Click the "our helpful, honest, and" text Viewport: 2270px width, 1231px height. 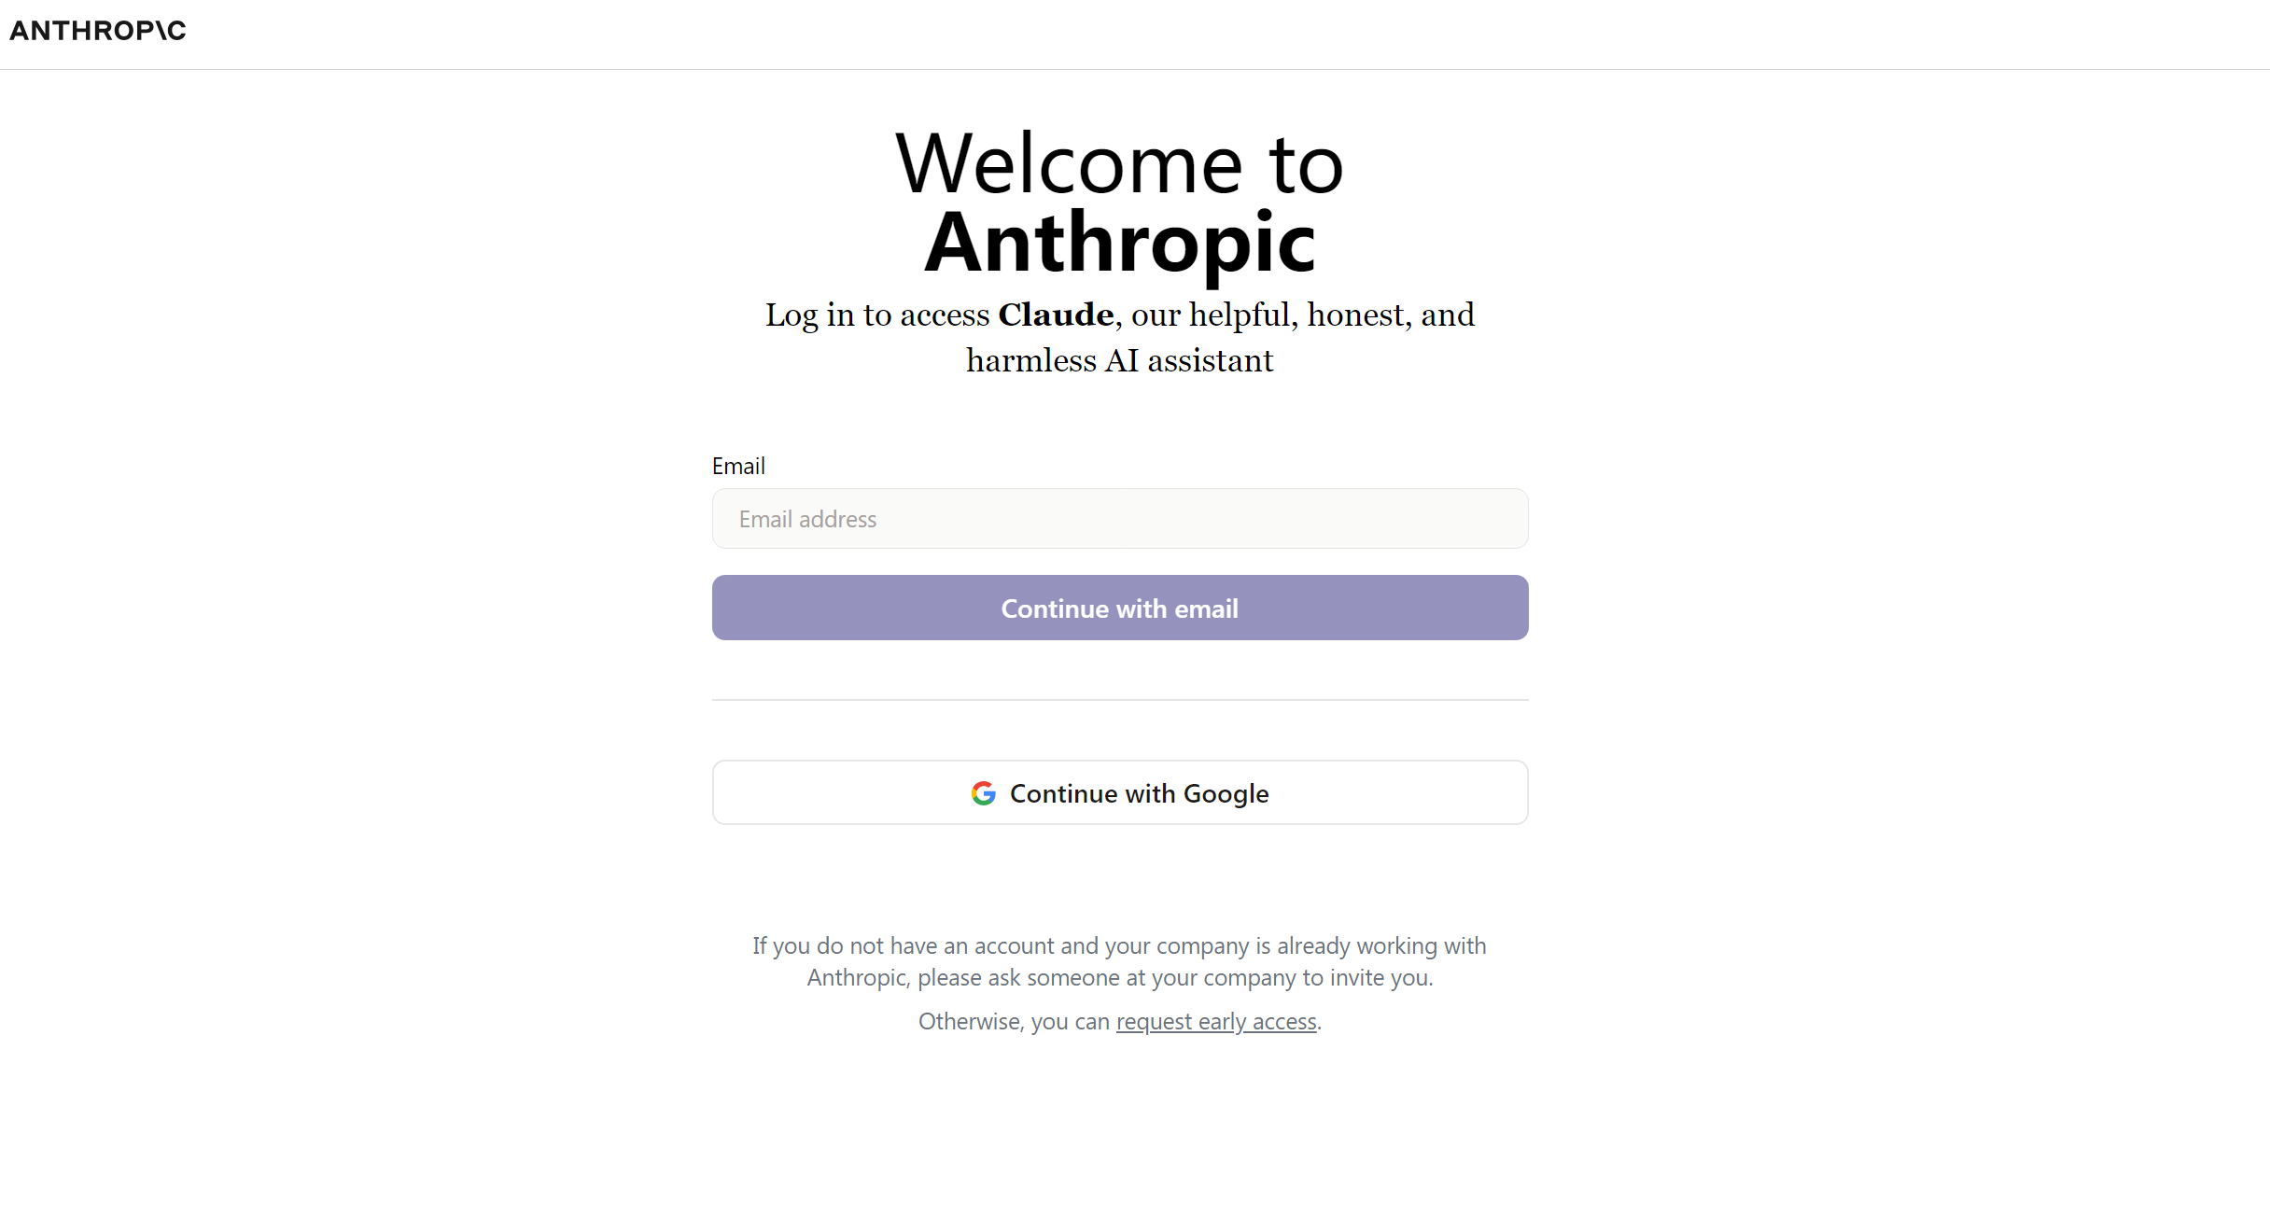click(1302, 315)
